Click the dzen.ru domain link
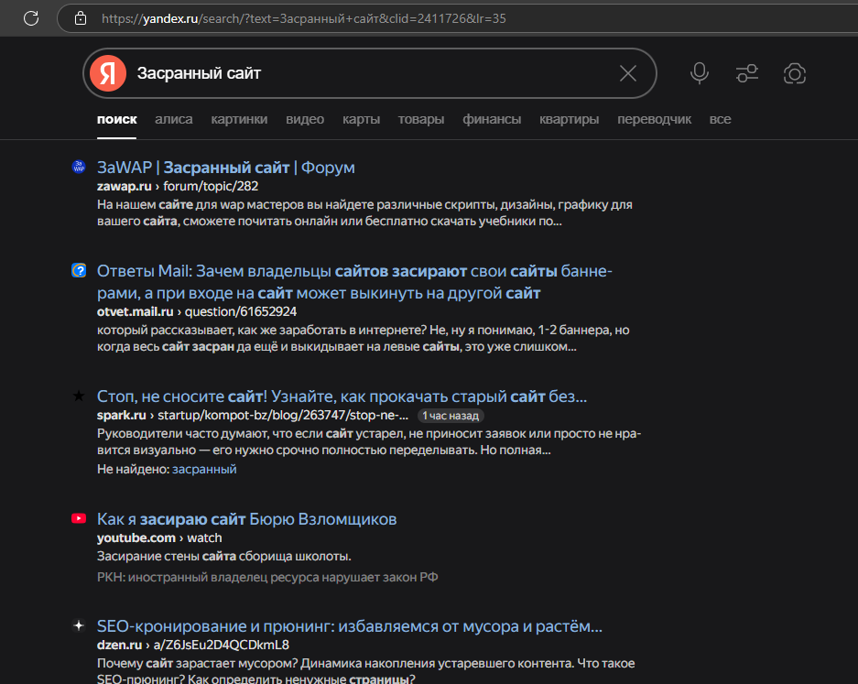 tap(119, 646)
